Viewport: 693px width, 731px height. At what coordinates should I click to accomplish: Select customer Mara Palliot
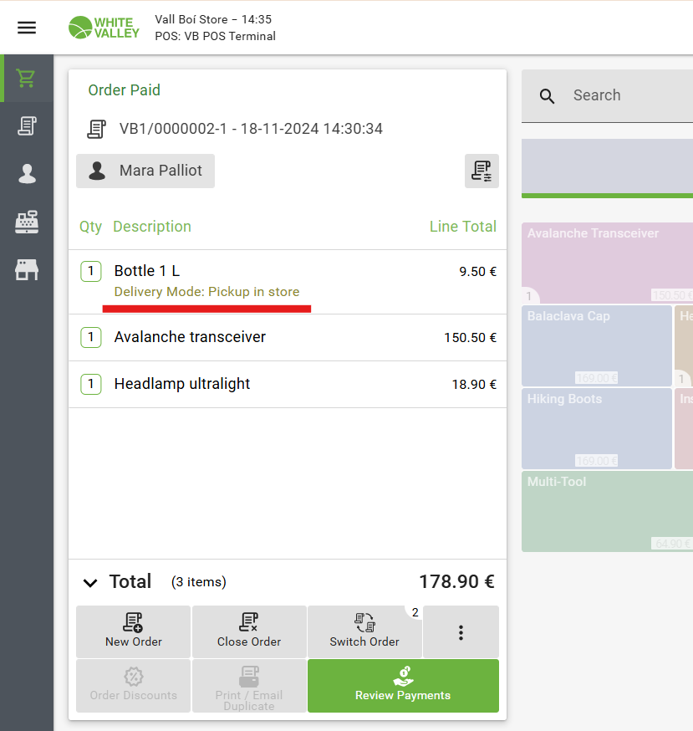pos(145,171)
